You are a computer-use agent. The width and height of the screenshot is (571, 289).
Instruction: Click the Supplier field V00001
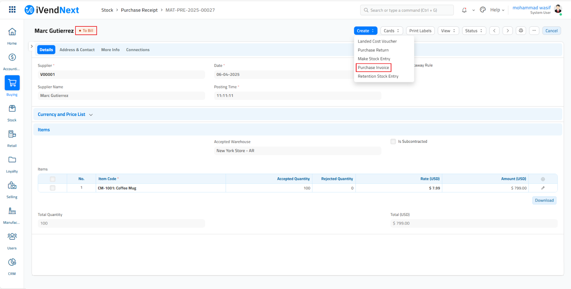coord(121,75)
